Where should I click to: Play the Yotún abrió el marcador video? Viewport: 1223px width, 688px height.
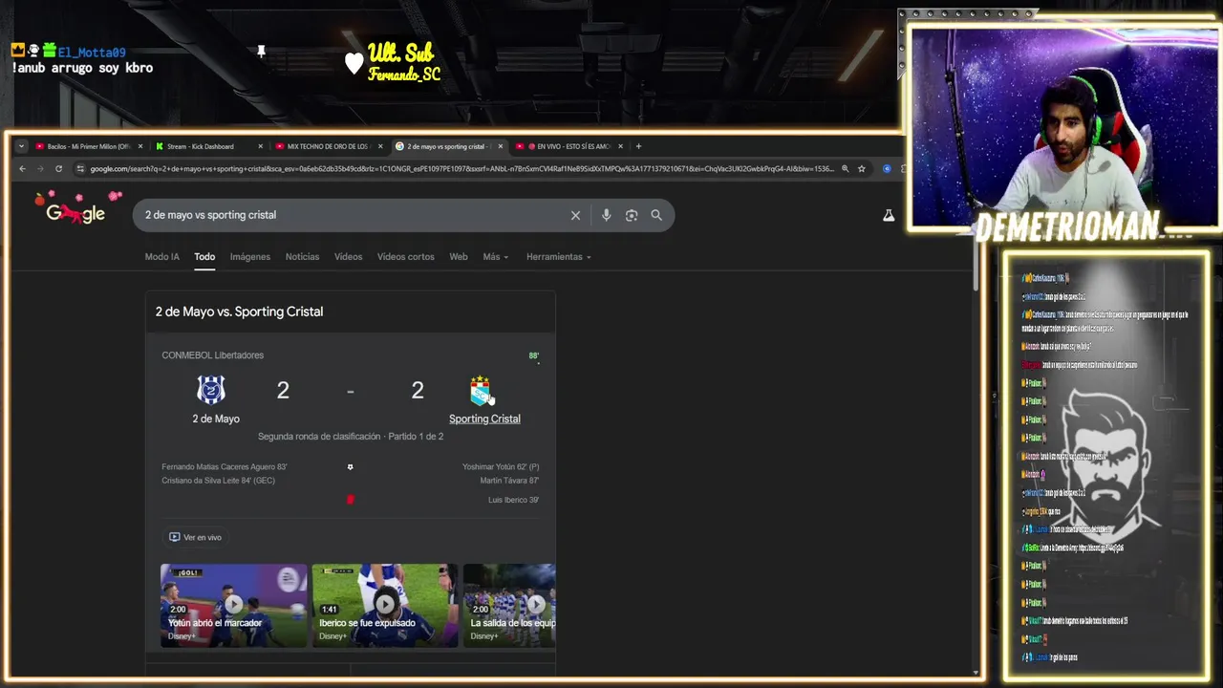point(233,605)
